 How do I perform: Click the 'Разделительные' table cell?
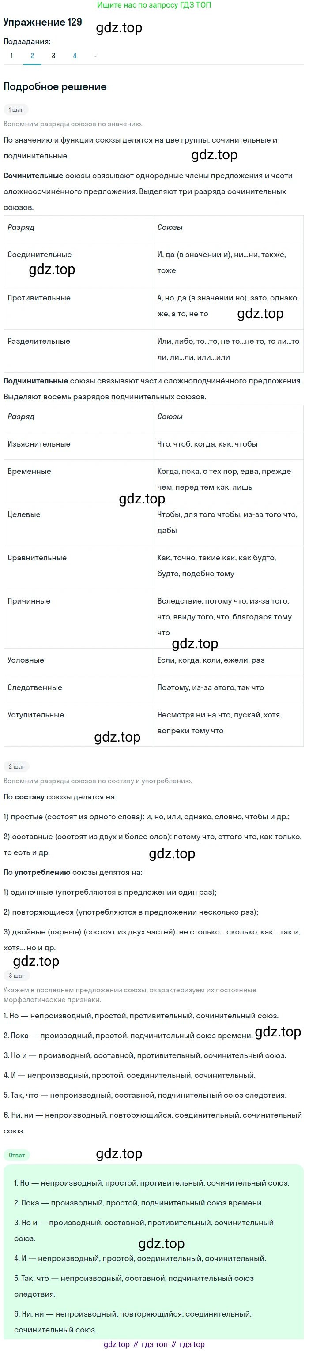[39, 342]
